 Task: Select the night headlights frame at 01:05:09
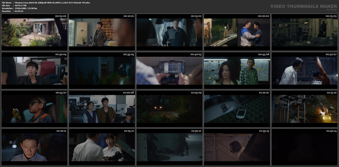click(x=169, y=109)
